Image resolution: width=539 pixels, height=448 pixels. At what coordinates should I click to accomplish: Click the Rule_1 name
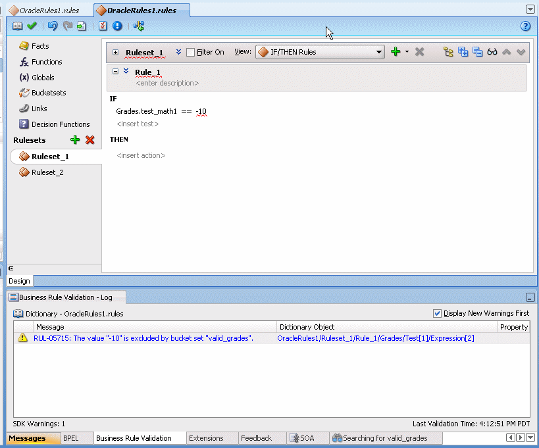tap(148, 72)
